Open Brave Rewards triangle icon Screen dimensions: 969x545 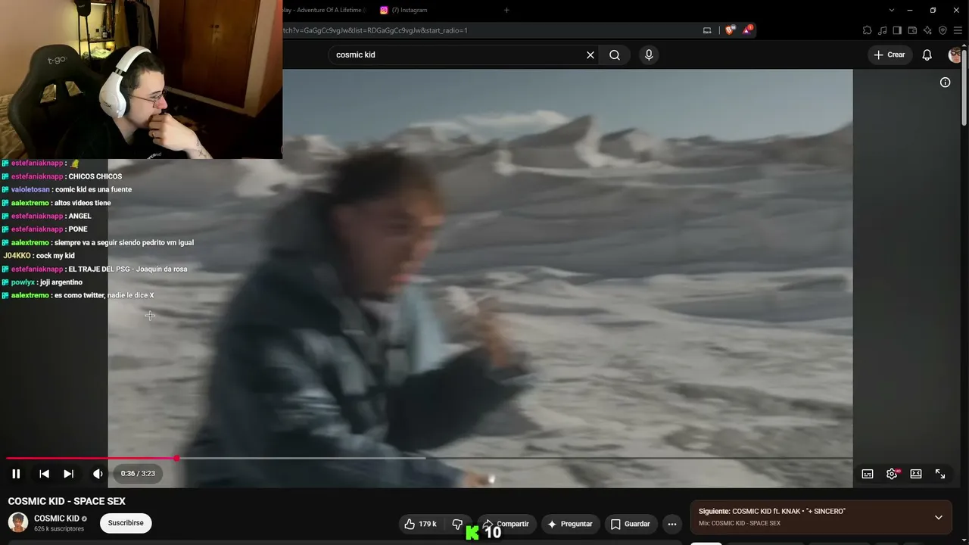point(748,30)
